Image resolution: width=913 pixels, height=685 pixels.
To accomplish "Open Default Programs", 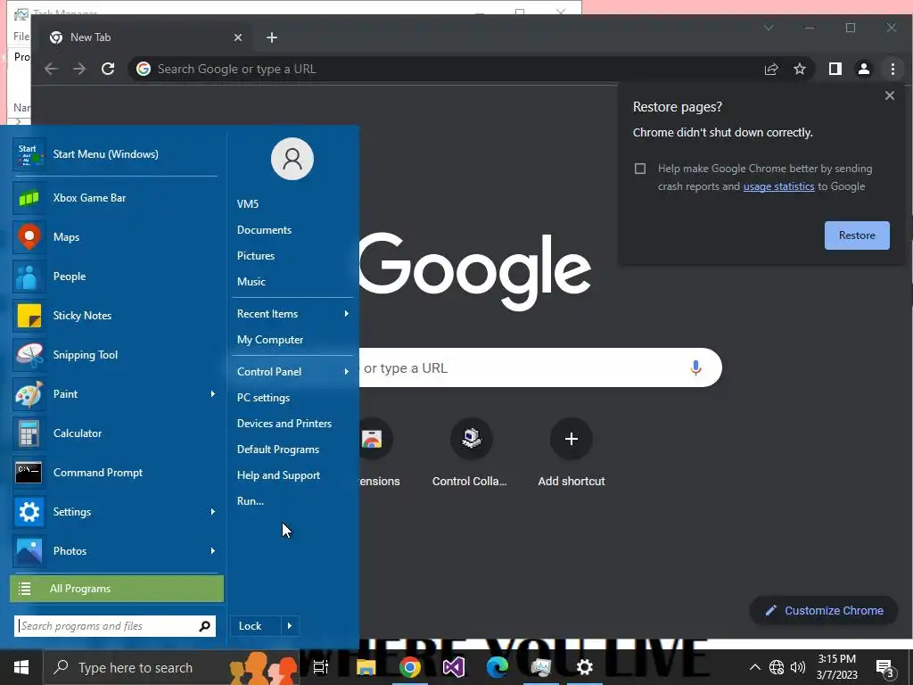I will coord(278,450).
